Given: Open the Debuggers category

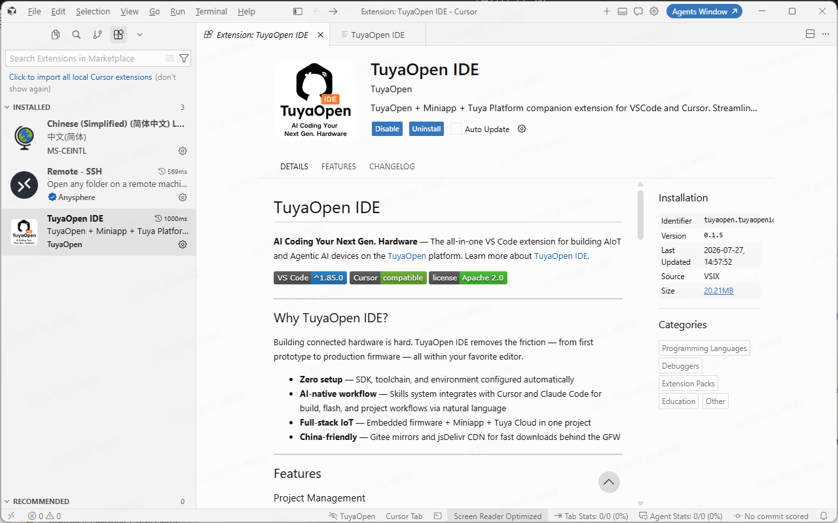Looking at the screenshot, I should click(680, 365).
